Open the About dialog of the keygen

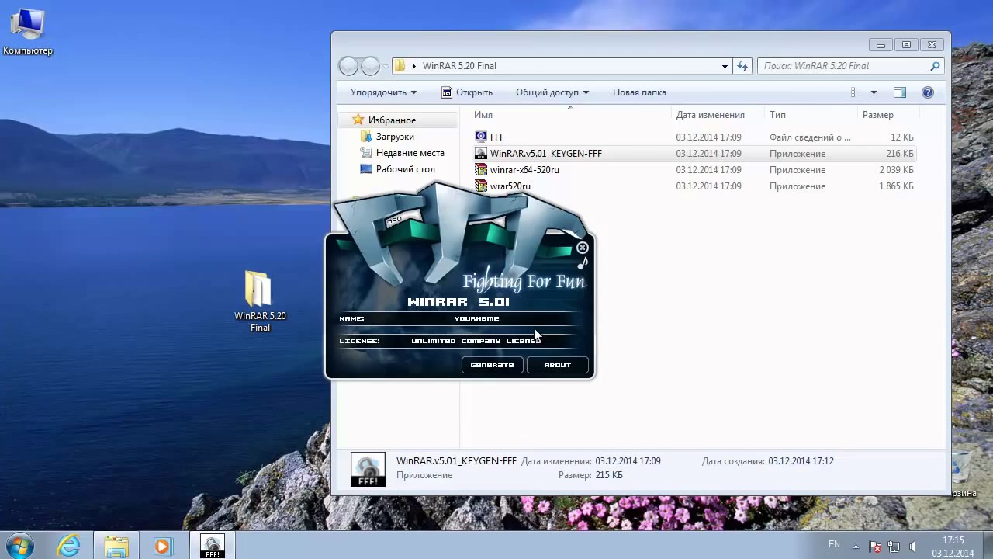tap(557, 365)
